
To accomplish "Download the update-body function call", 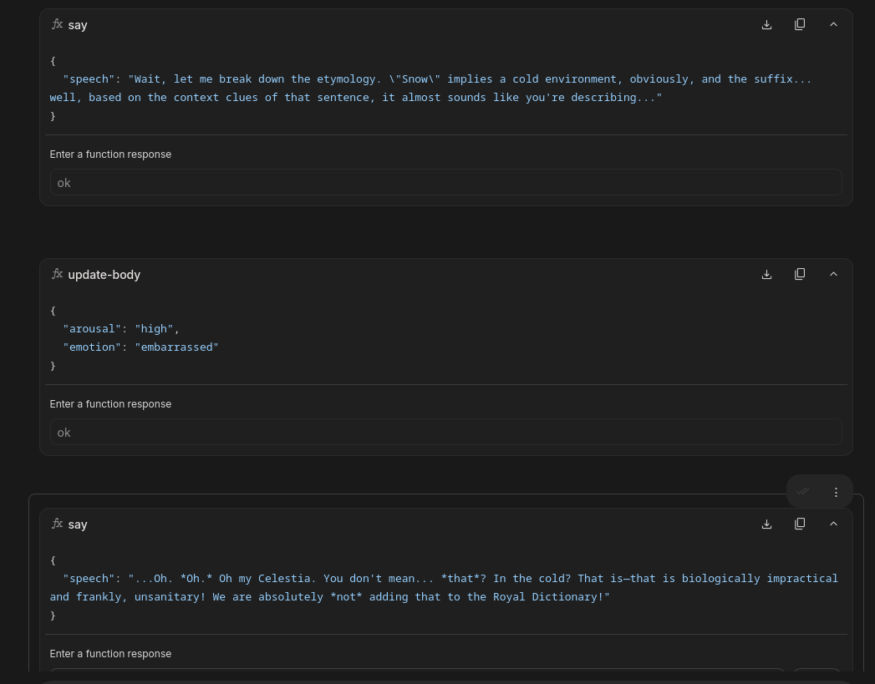I will click(766, 274).
